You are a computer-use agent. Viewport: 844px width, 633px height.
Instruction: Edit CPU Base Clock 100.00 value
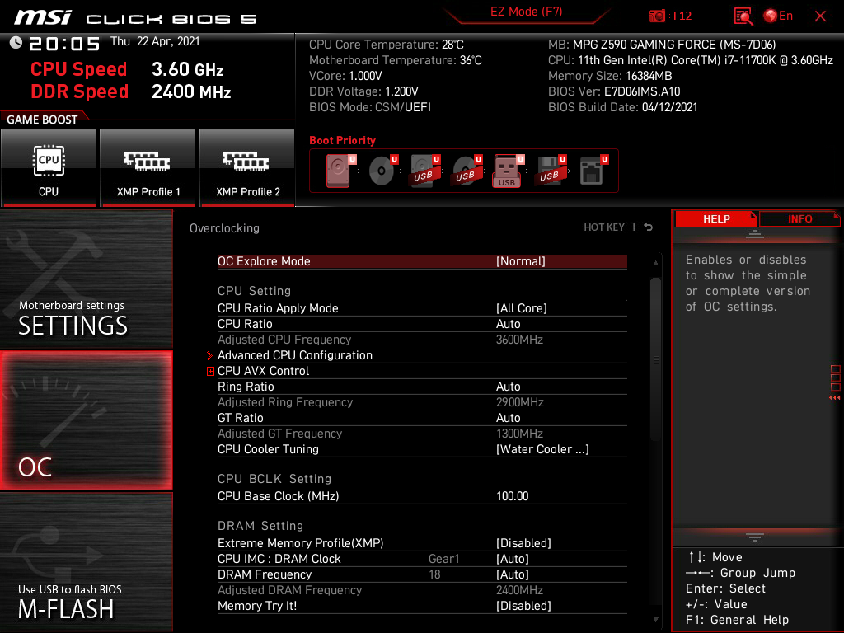pyautogui.click(x=513, y=496)
